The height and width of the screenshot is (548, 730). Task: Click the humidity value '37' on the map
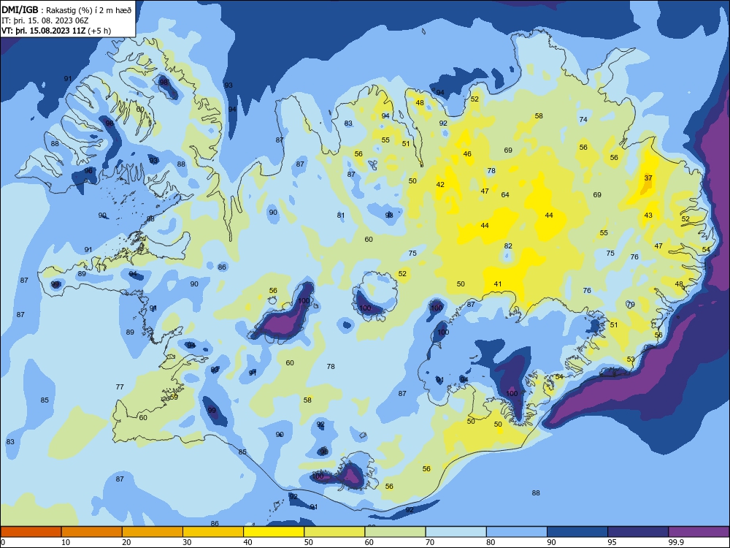pos(648,178)
